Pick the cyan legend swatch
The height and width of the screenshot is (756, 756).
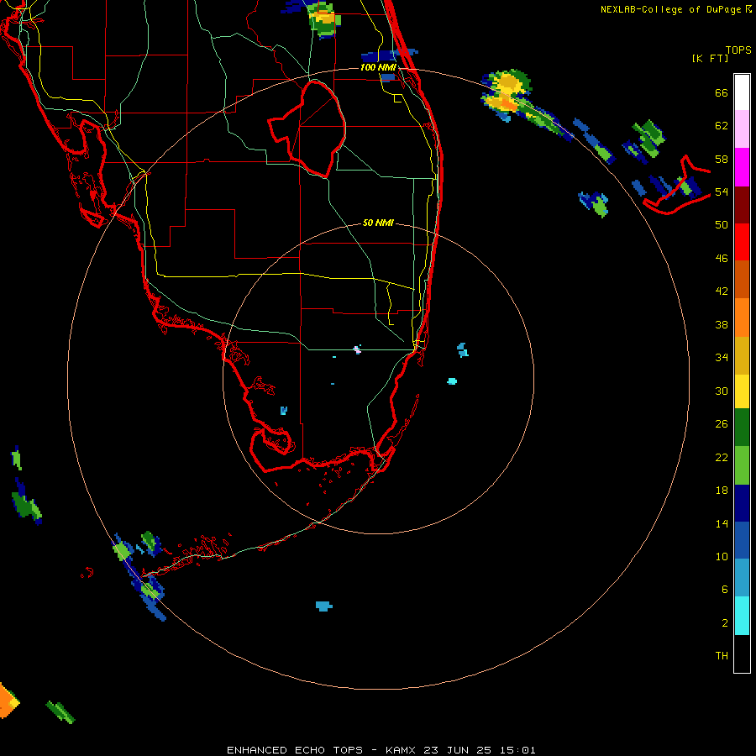[742, 616]
